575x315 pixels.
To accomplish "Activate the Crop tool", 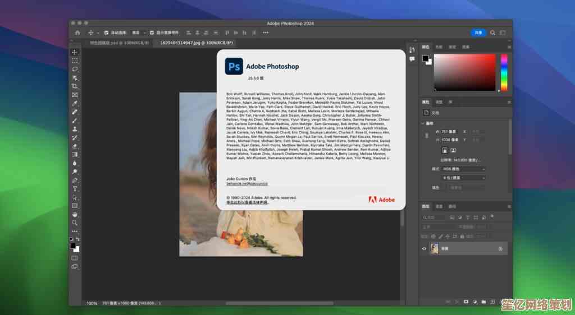I will 75,86.
